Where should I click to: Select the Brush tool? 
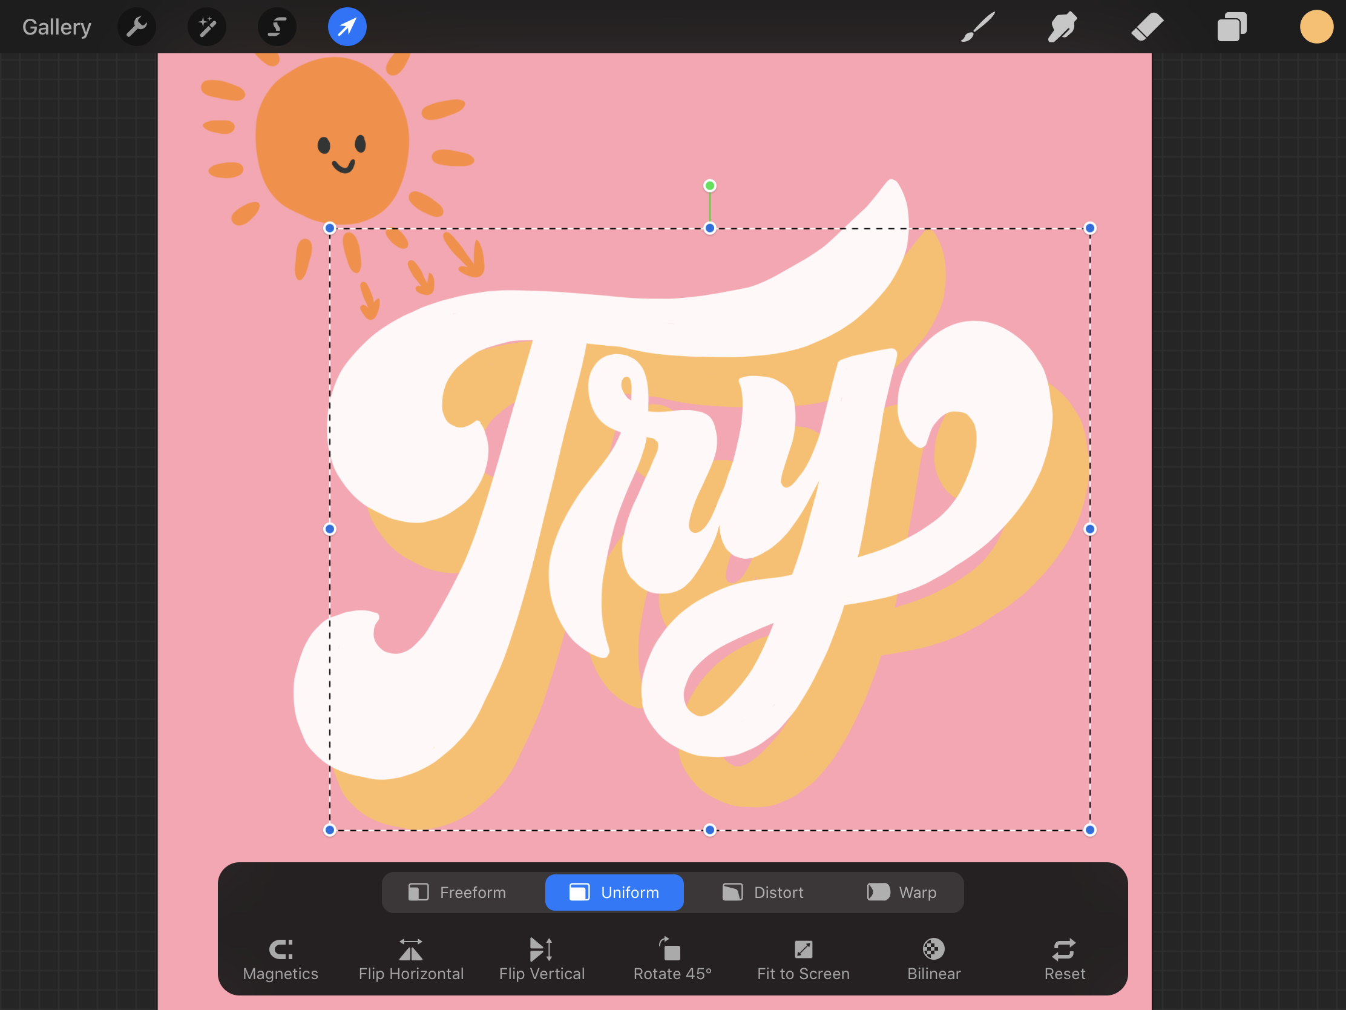pyautogui.click(x=978, y=27)
